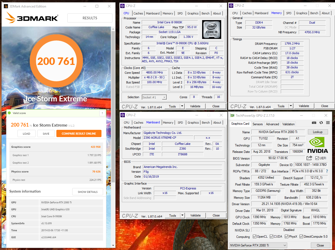Switch to Caches tab in CPU-Z CPU window
Screen dimensions: 335x250
click(x=138, y=13)
